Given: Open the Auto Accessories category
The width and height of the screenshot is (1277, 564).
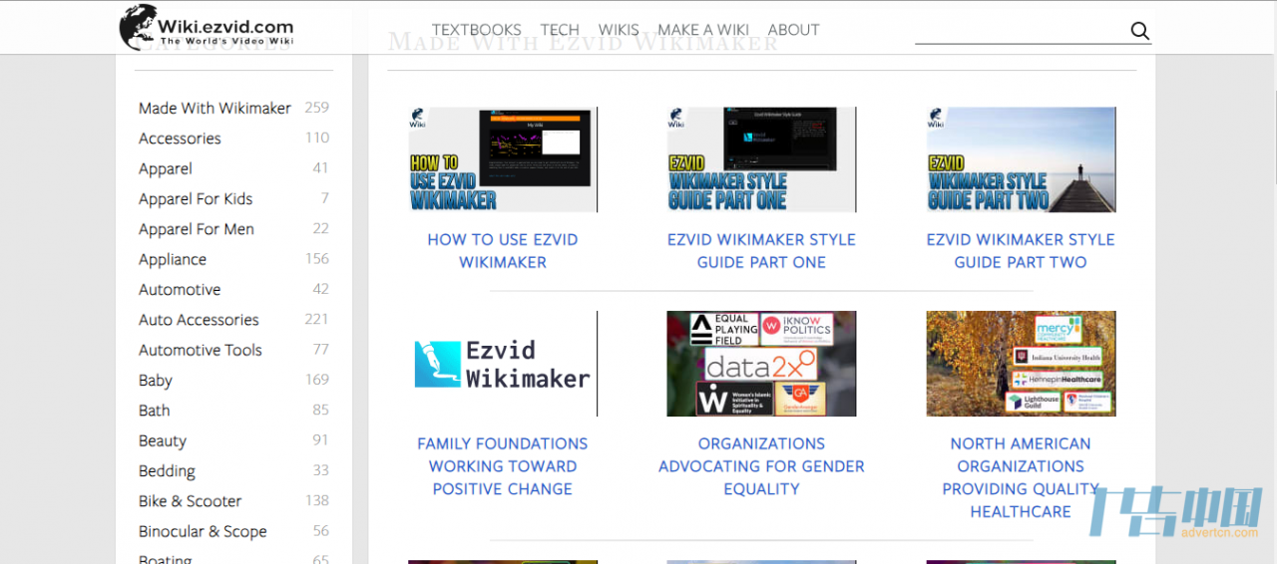Looking at the screenshot, I should coord(199,320).
